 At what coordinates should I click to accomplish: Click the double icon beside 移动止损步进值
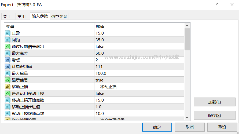pos(8,107)
